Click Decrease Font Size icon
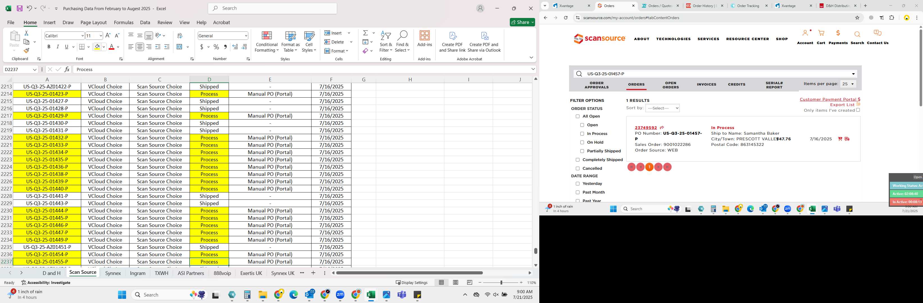This screenshot has width=923, height=303. point(117,35)
